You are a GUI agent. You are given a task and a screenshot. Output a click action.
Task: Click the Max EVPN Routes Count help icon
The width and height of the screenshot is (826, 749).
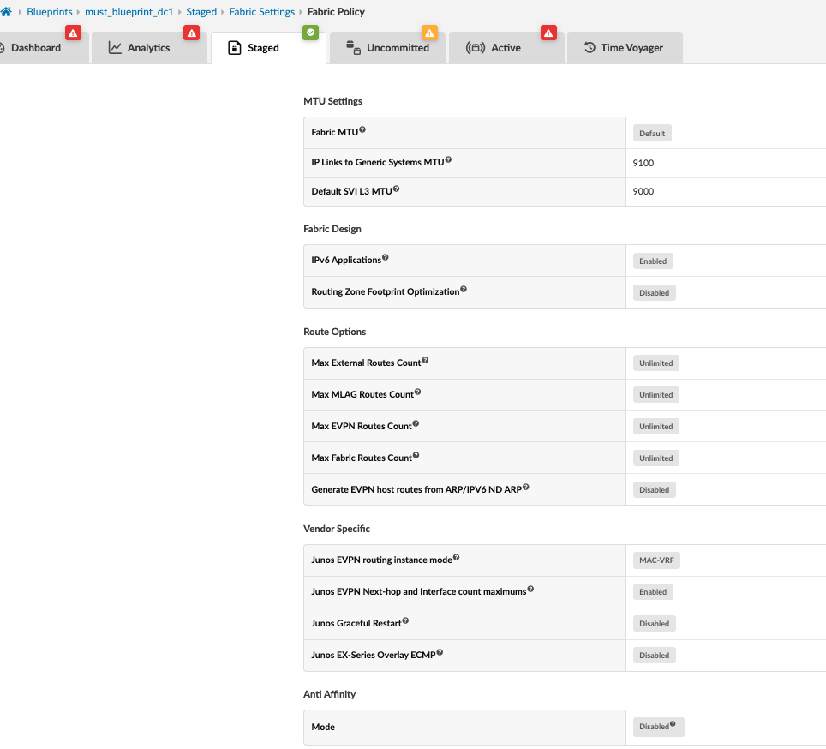coord(416,424)
